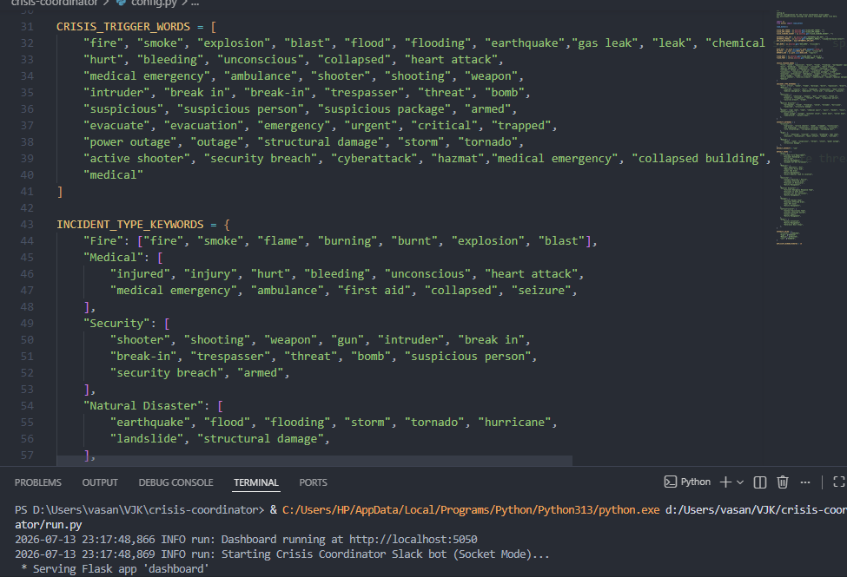The width and height of the screenshot is (847, 577).
Task: Select the TERMINAL panel tab
Action: point(256,482)
